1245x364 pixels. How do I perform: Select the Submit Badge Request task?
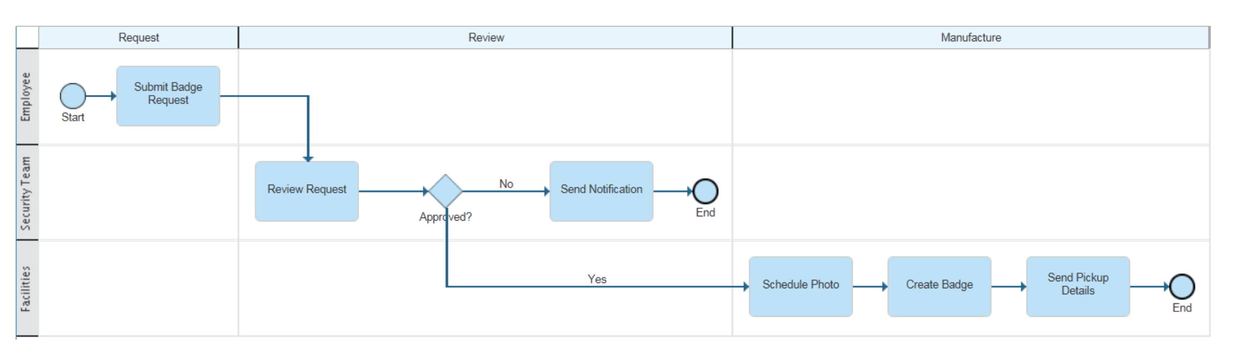pyautogui.click(x=168, y=96)
